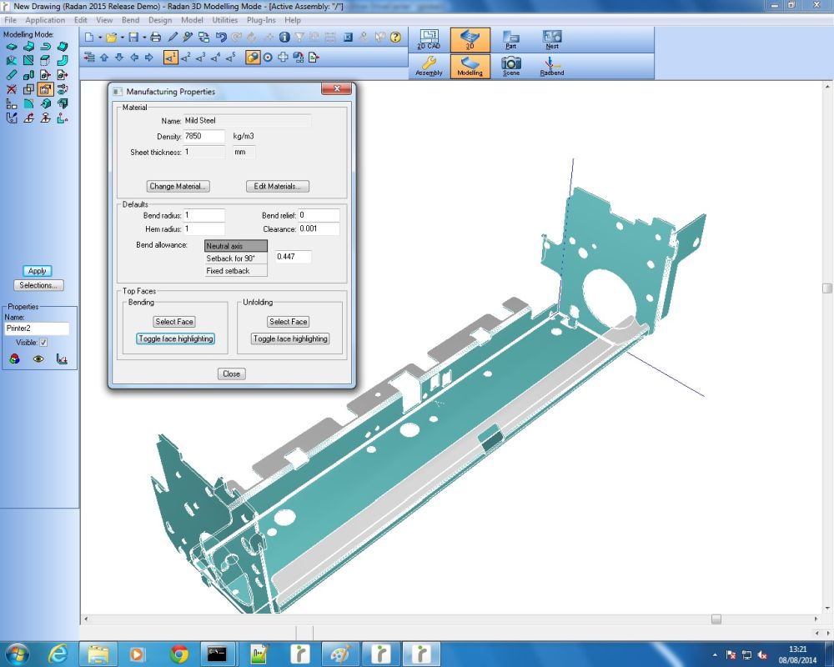Click the Undo arrow in toolbar
Image resolution: width=834 pixels, height=667 pixels.
coord(221,38)
